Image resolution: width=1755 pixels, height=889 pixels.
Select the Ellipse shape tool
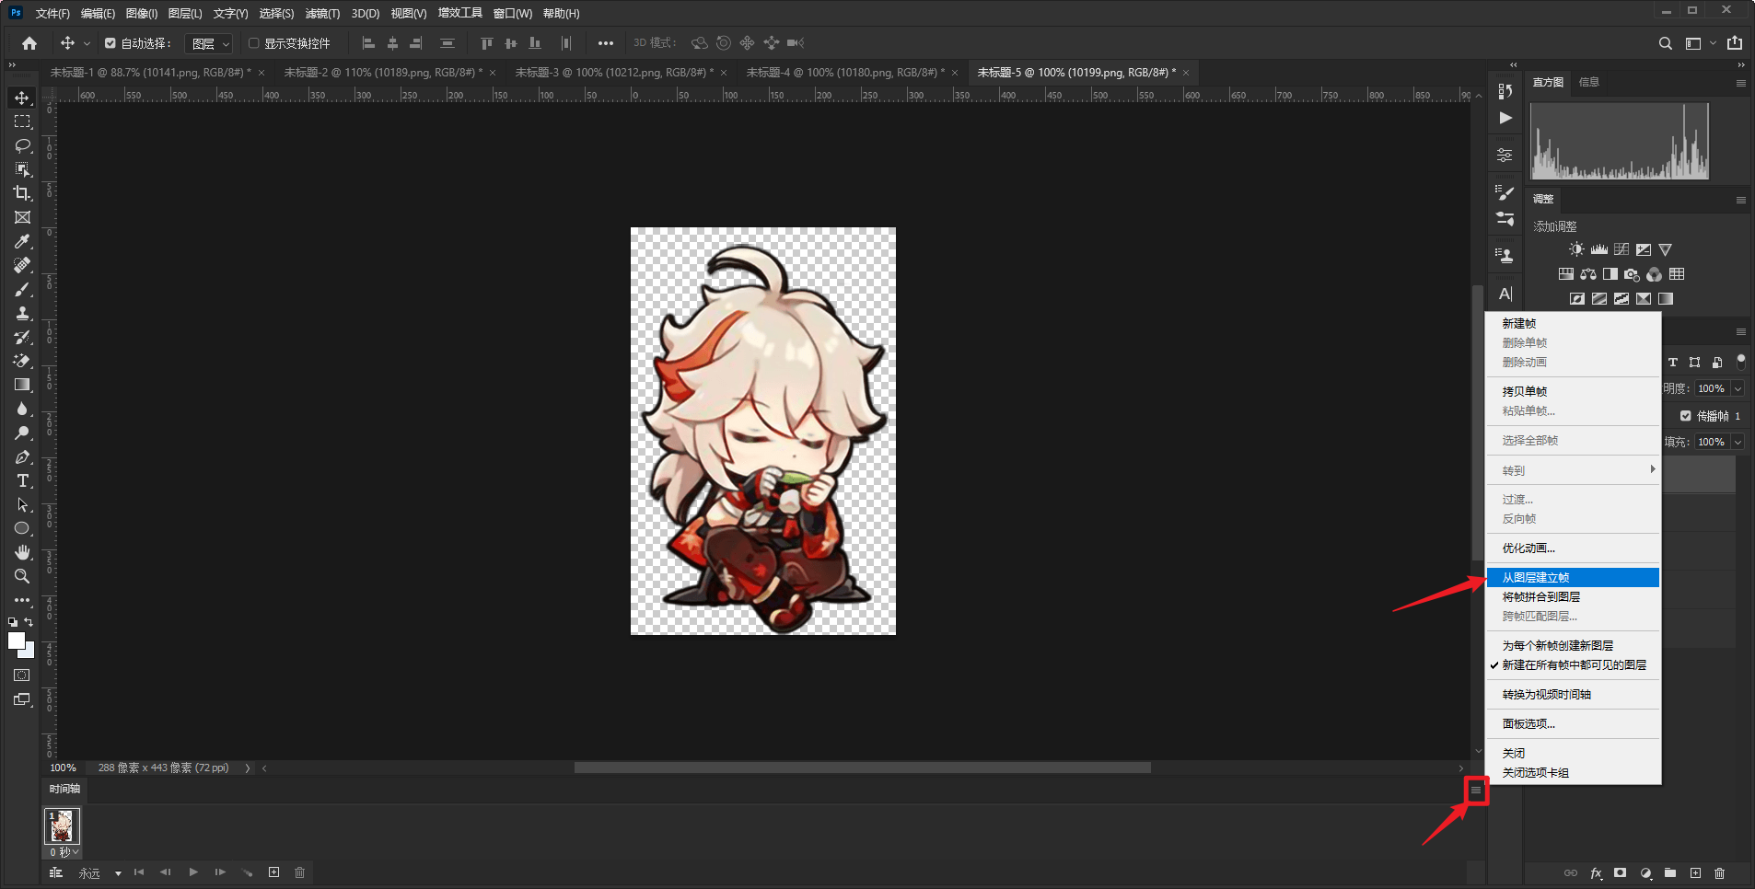[22, 528]
